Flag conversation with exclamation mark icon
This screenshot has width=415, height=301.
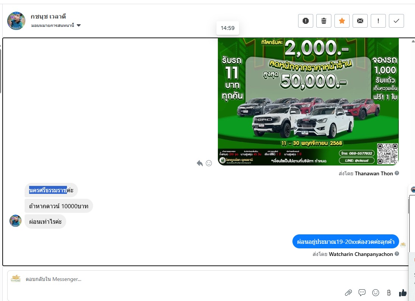coord(378,21)
